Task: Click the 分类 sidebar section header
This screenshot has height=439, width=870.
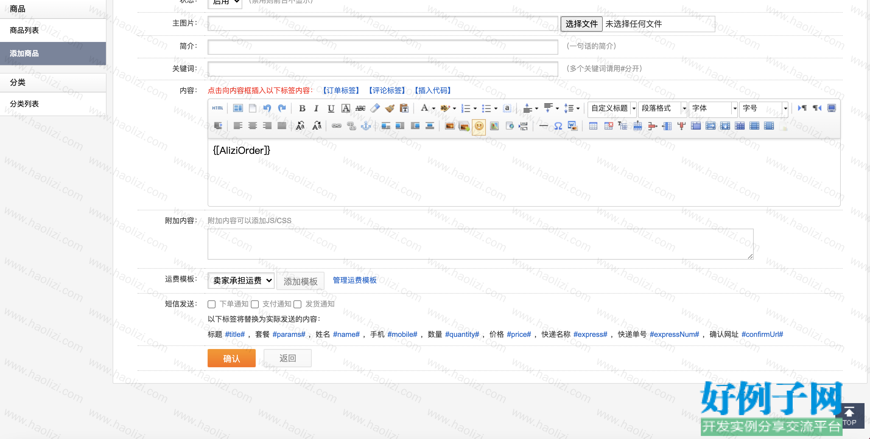Action: point(53,82)
